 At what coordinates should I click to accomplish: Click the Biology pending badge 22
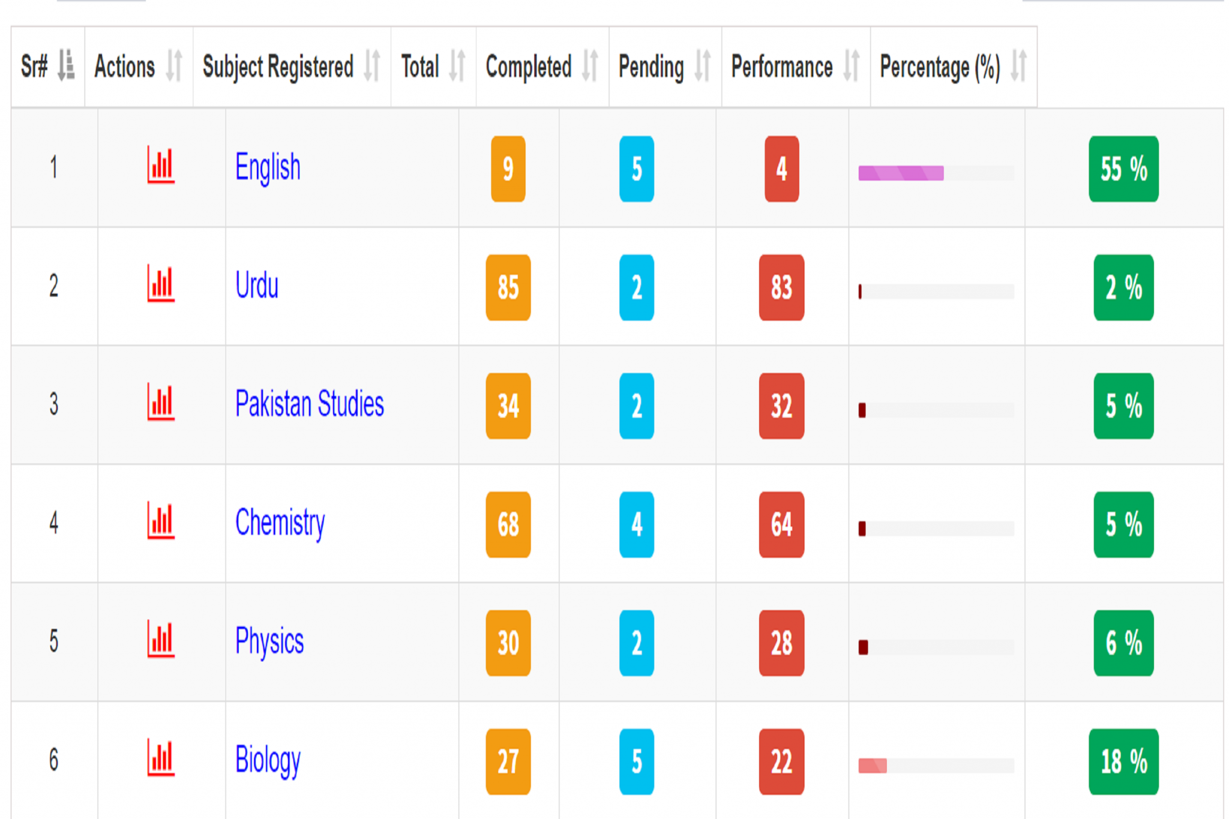(781, 761)
